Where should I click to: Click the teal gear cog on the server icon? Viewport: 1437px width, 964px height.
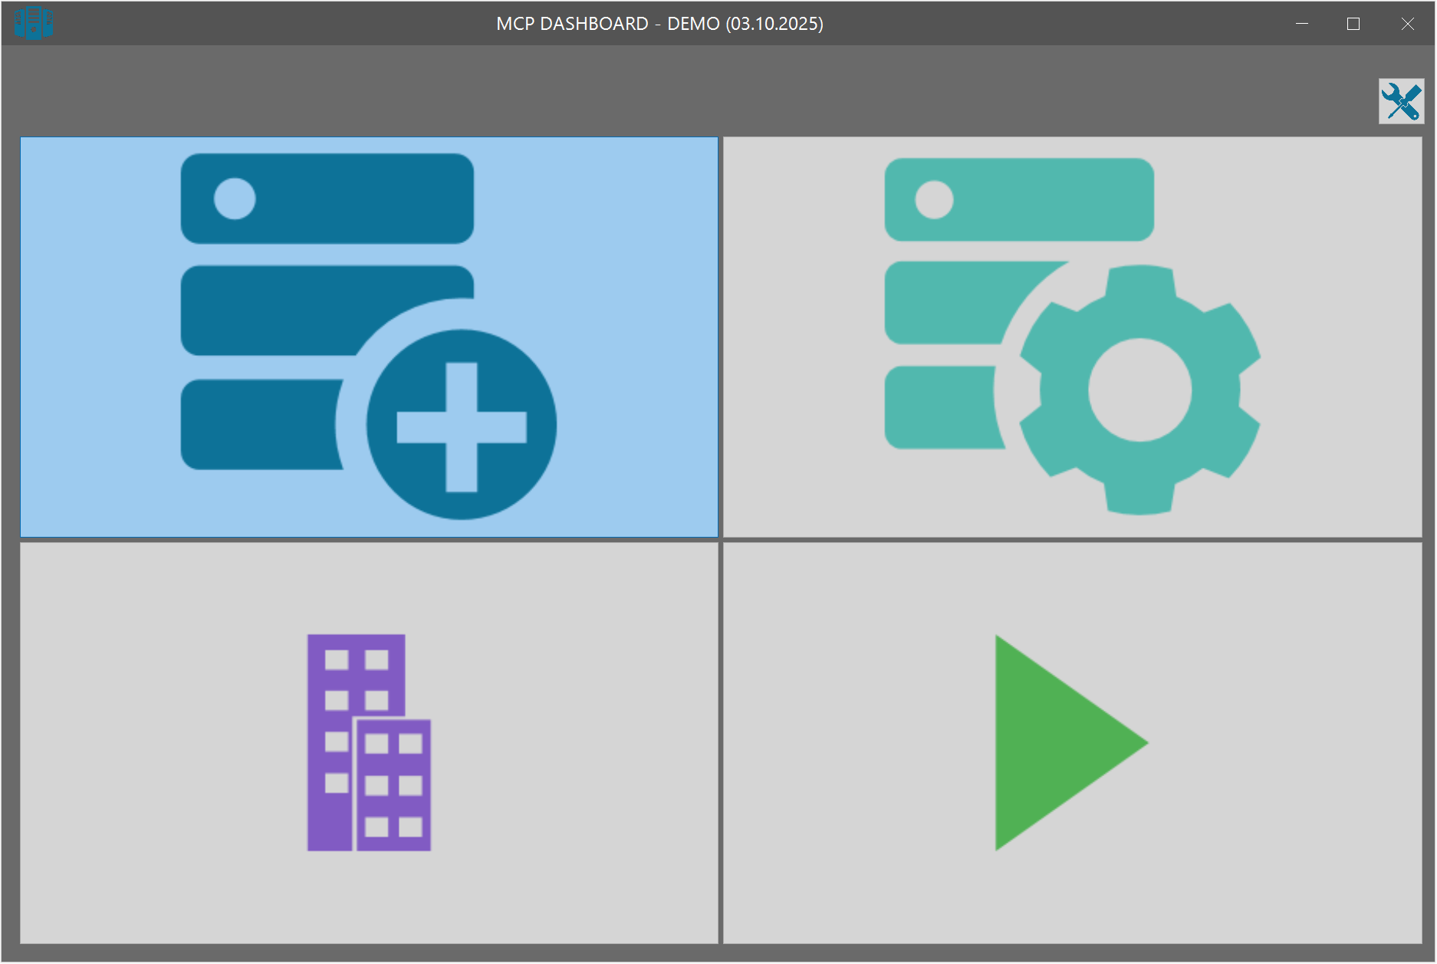click(1139, 390)
